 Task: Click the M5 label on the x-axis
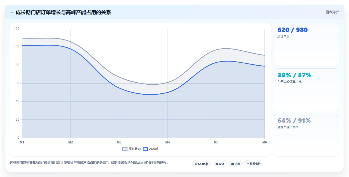click(216, 142)
